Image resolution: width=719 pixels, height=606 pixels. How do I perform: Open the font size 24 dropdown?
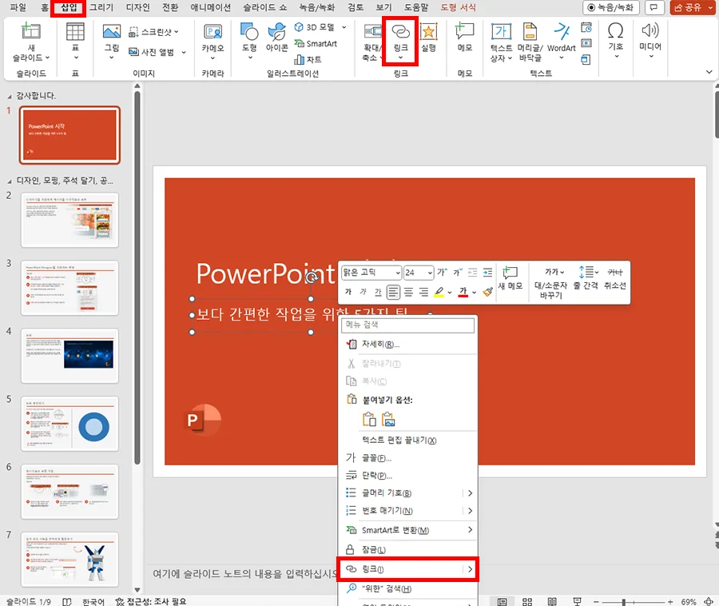point(429,273)
